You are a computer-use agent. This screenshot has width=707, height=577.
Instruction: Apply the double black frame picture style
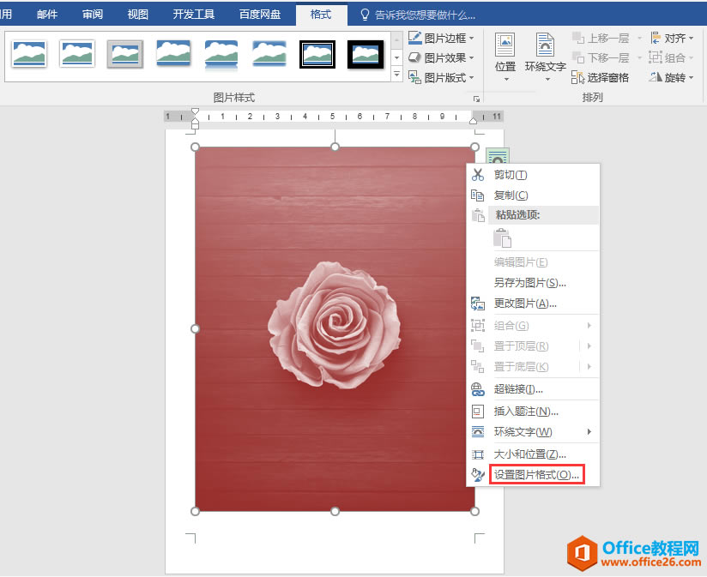coord(317,54)
